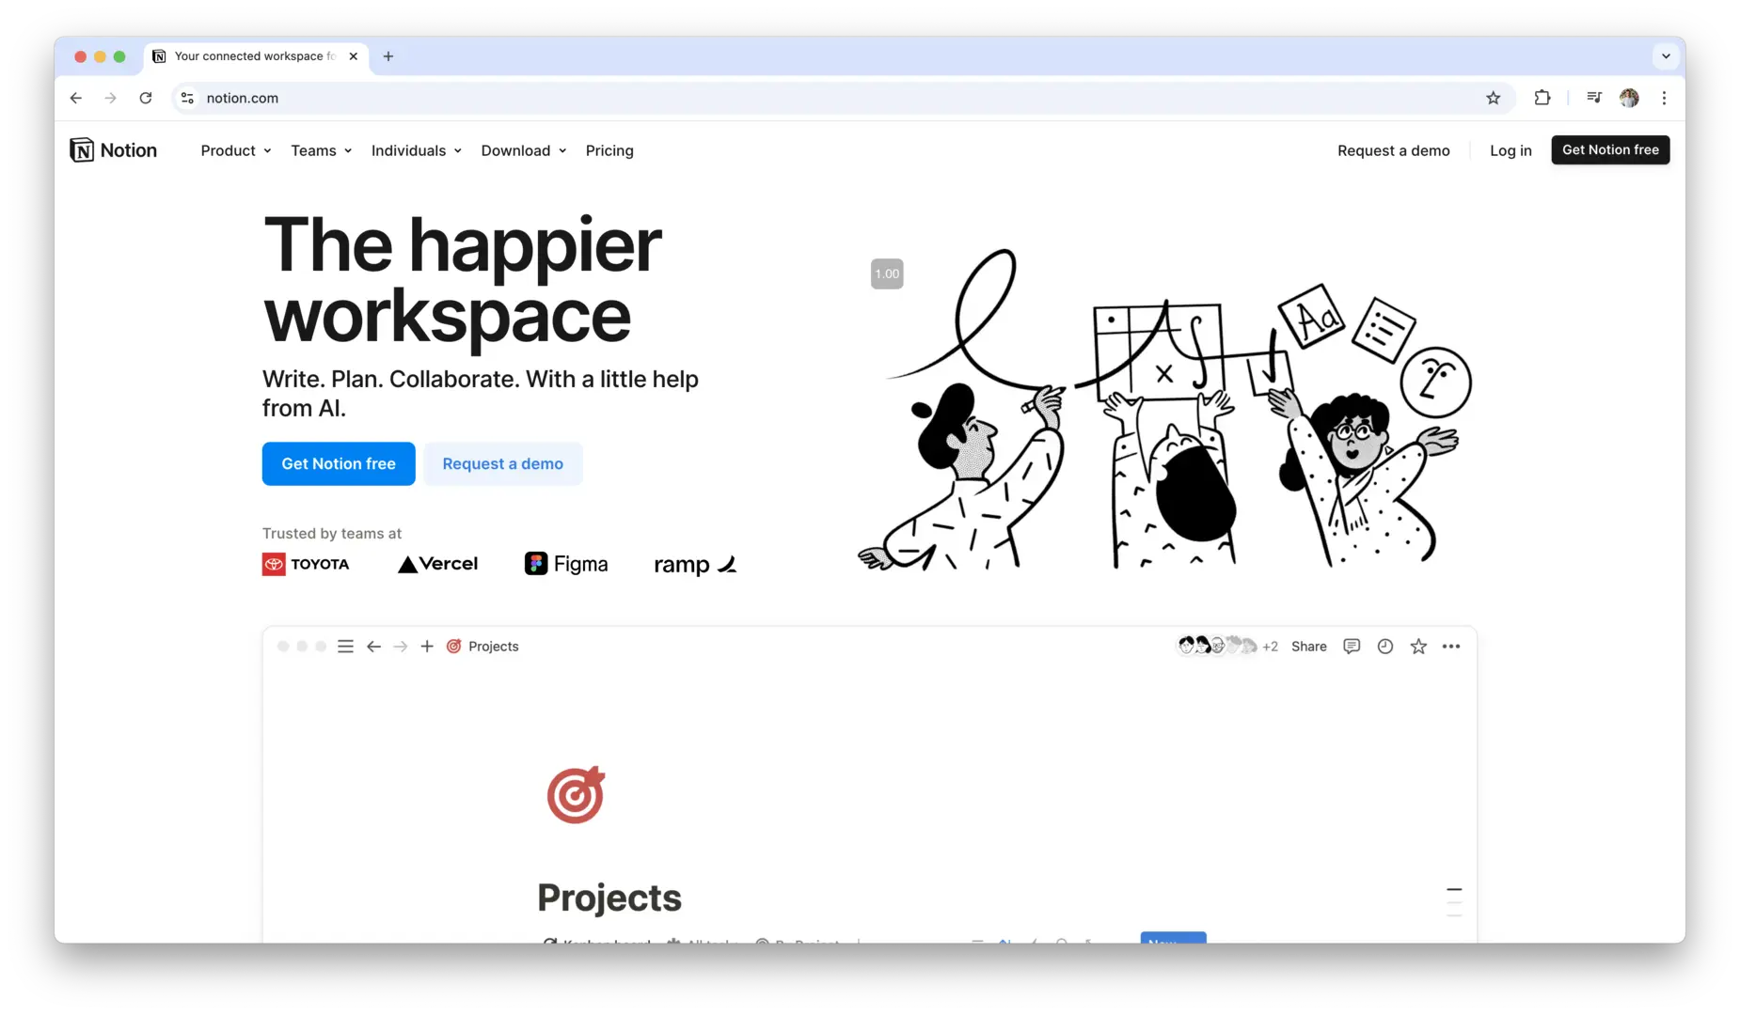1740x1015 pixels.
Task: Go to the Pricing page
Action: [x=609, y=150]
